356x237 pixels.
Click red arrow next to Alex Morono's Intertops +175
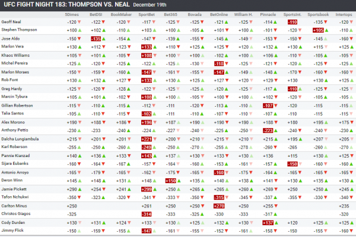352,123
